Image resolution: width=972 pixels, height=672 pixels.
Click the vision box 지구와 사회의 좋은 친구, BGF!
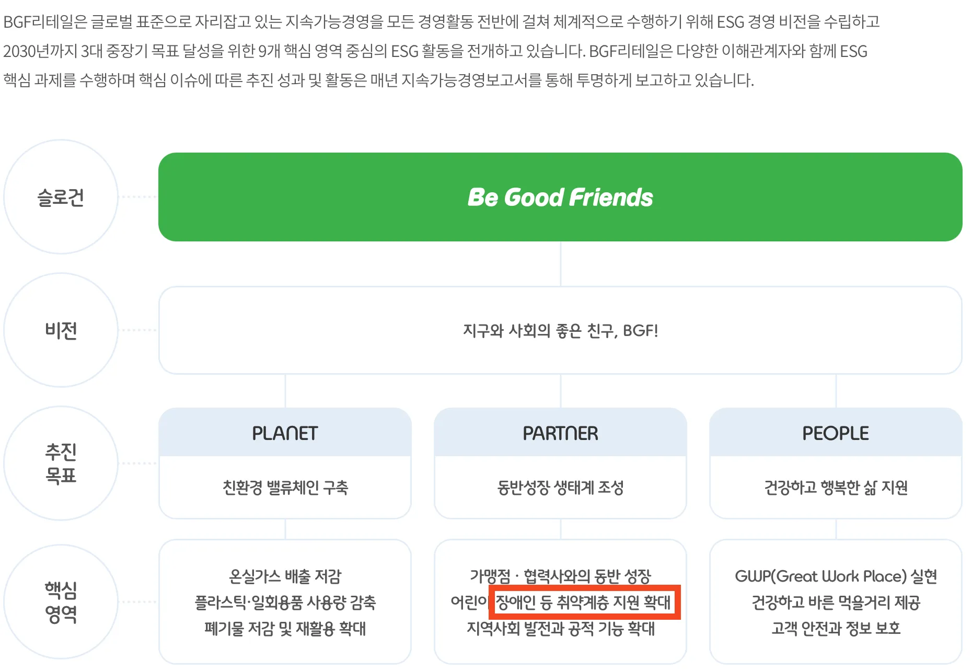click(x=560, y=330)
